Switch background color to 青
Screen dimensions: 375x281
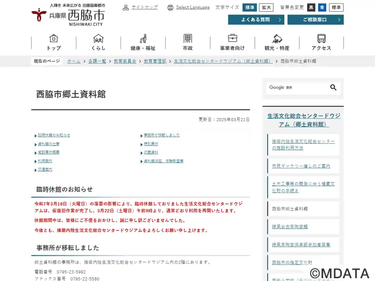322,7
